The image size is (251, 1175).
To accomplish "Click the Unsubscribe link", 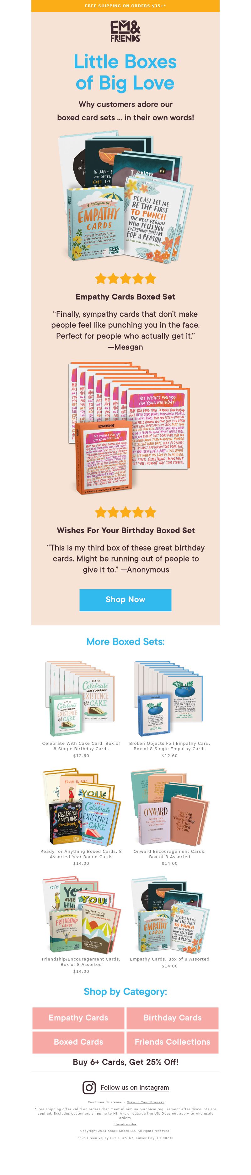I will [x=125, y=1124].
